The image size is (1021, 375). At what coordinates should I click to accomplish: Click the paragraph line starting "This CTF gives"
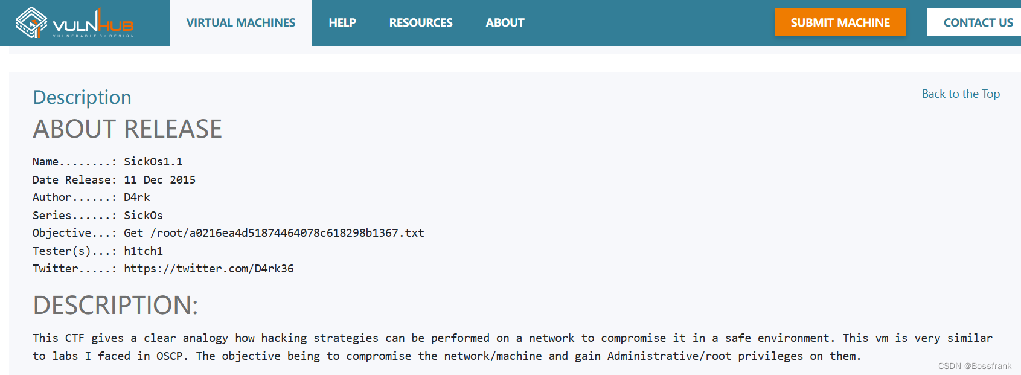(513, 338)
